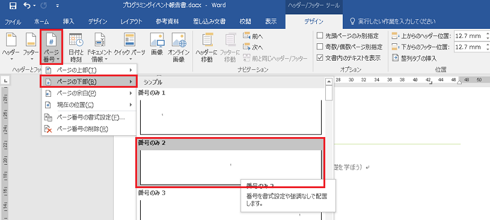Click gallery scrollbar up arrow
Image resolution: width=490 pixels, height=220 pixels.
pyautogui.click(x=328, y=82)
